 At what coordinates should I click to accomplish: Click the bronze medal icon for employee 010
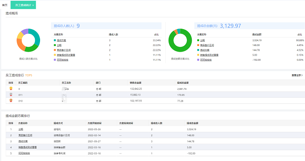[11, 101]
